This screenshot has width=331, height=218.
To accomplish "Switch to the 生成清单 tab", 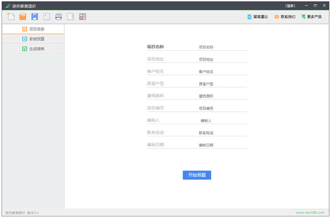I will point(33,49).
